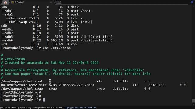Viewport: 195px width, 109px height.
Task: Click the 'sdb6' partition name
Action: (x=9, y=40)
